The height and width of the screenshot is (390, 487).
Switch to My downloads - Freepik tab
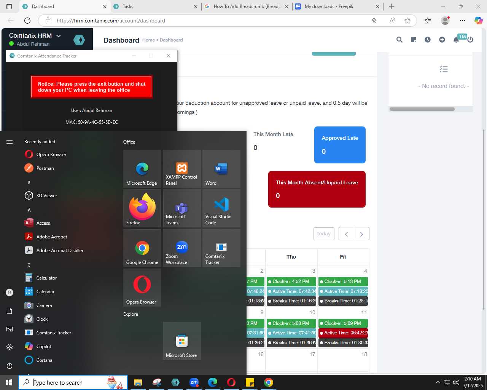pyautogui.click(x=337, y=6)
